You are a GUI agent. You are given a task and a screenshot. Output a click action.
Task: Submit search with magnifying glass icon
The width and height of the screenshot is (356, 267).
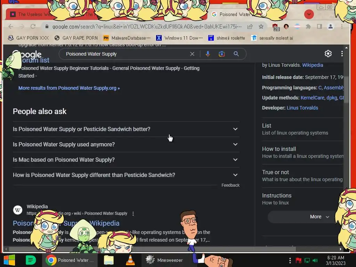point(236,54)
